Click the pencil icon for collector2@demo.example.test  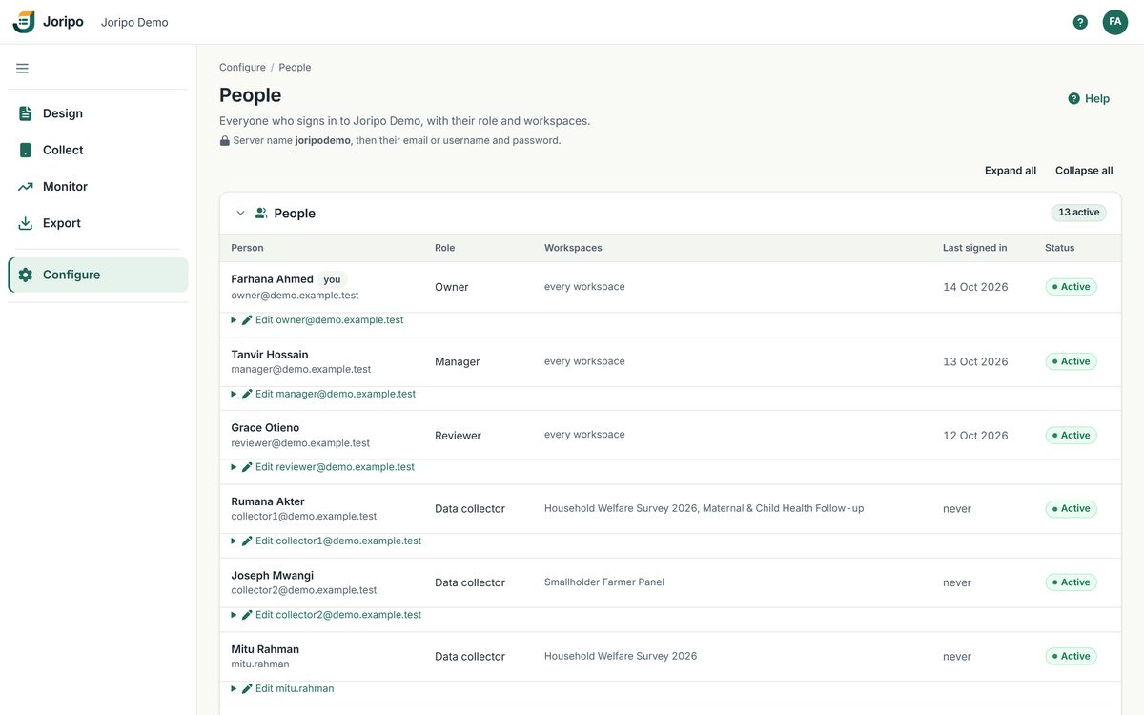click(247, 615)
